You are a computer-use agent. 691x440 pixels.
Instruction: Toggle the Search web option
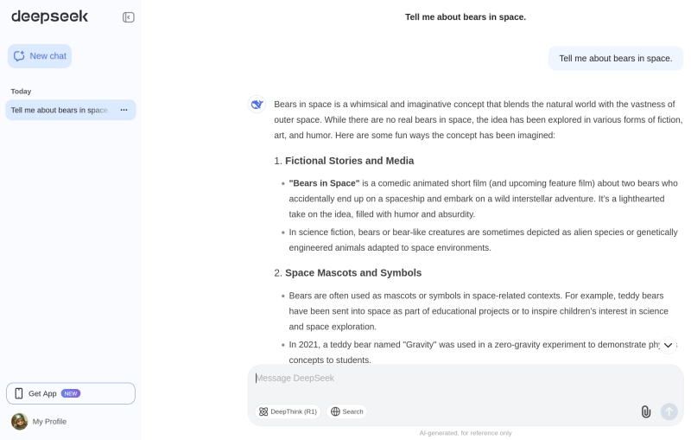coord(346,411)
